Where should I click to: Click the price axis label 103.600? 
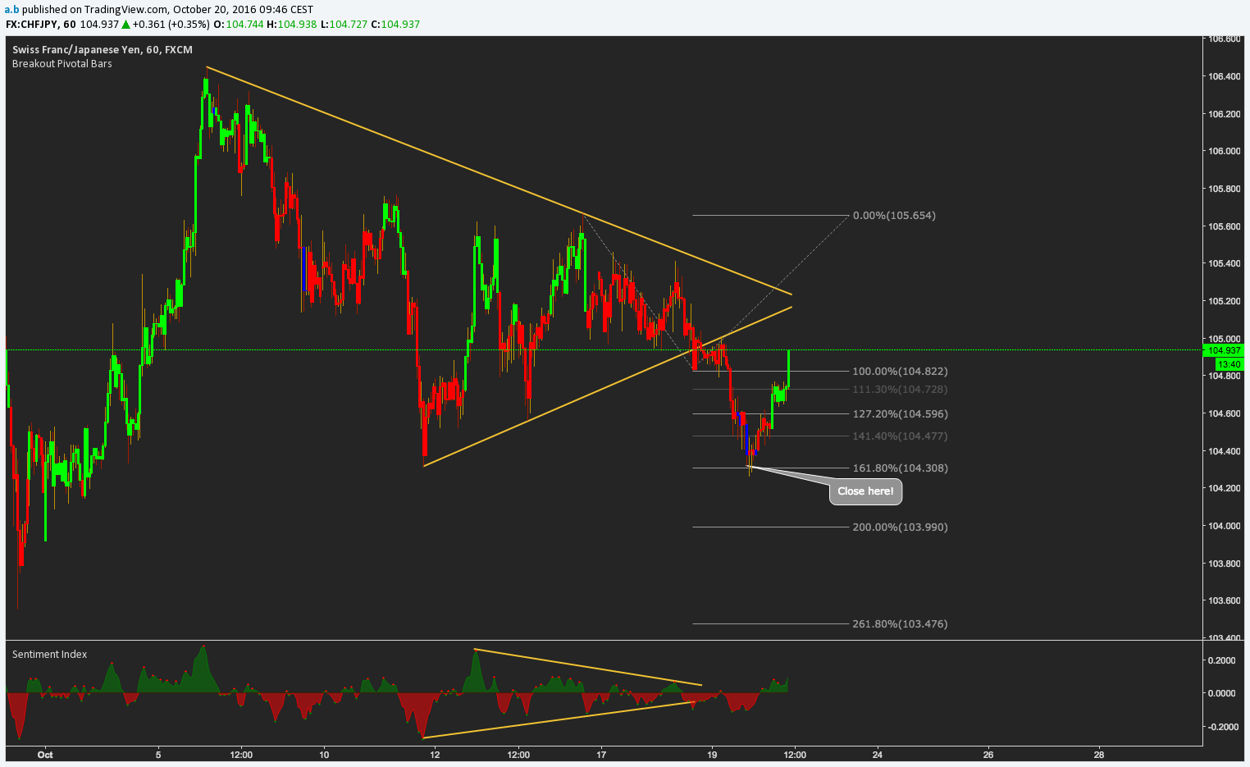click(1224, 601)
